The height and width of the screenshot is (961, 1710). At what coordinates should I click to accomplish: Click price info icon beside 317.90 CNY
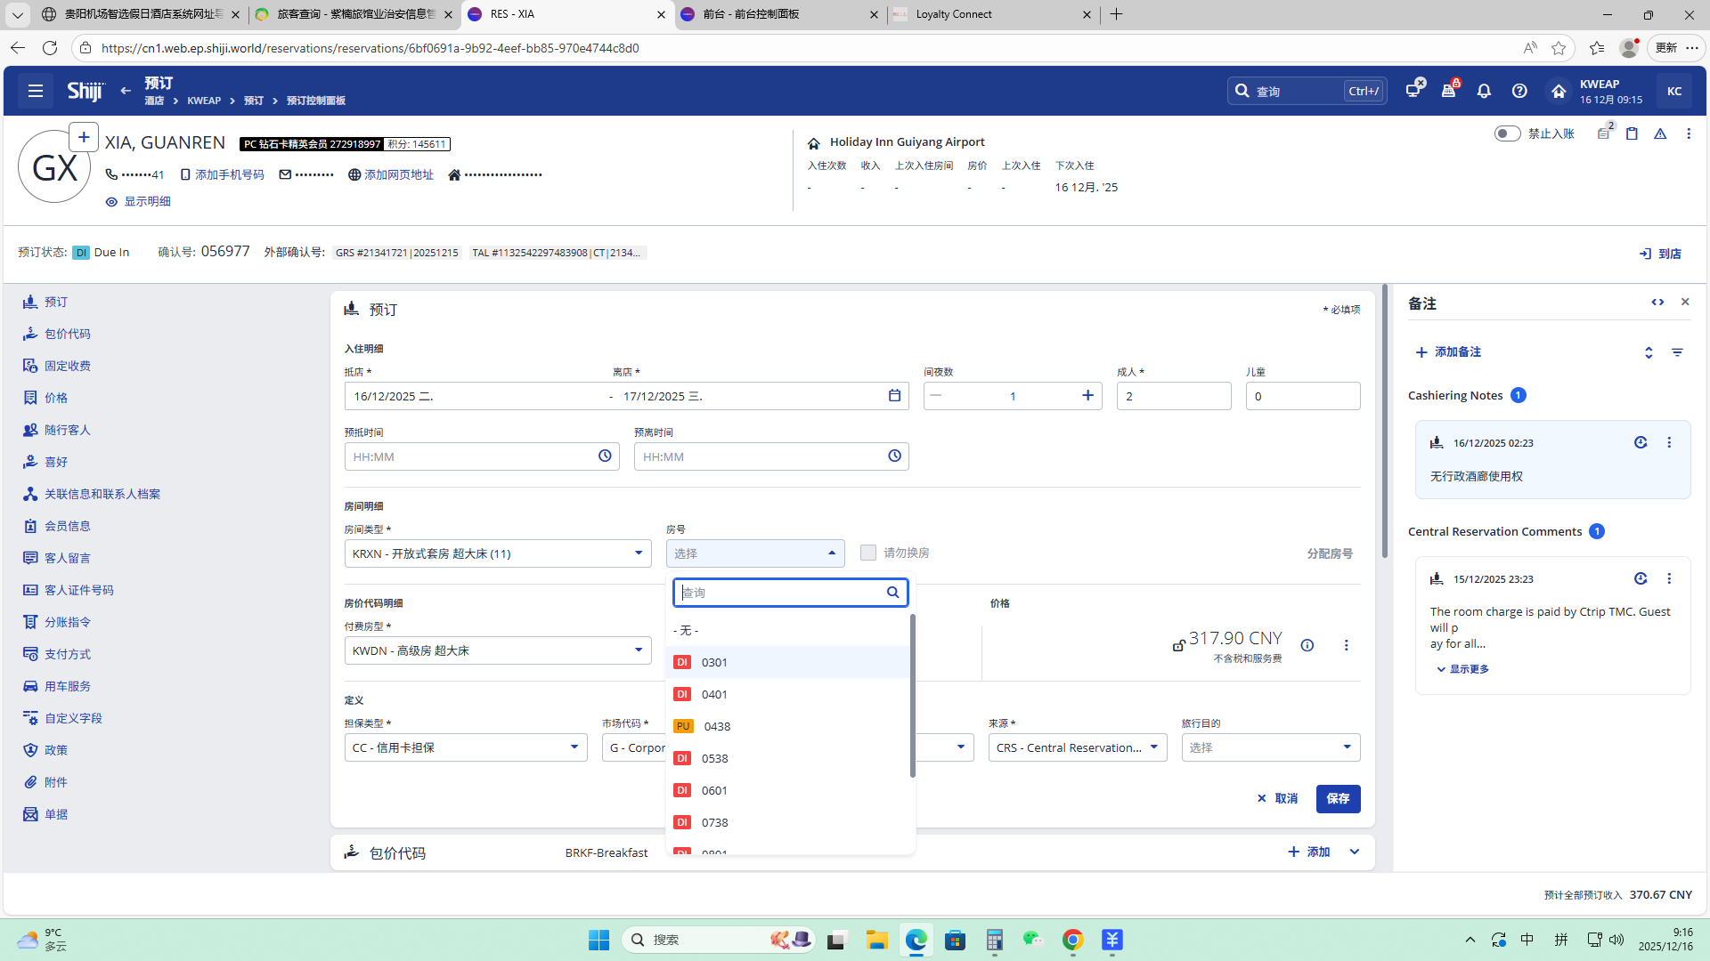(x=1307, y=645)
